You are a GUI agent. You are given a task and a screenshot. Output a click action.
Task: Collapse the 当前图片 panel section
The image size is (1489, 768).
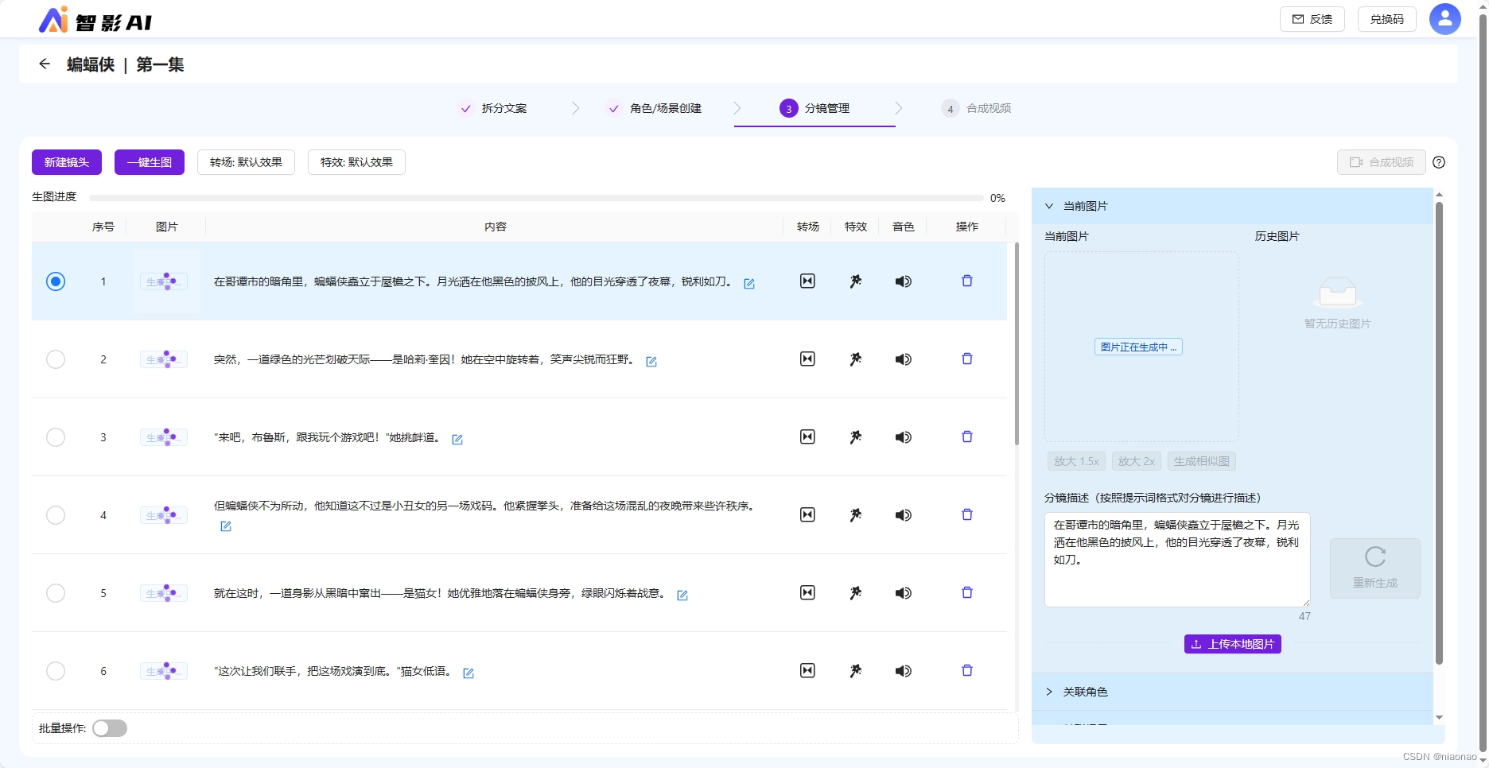coord(1232,206)
